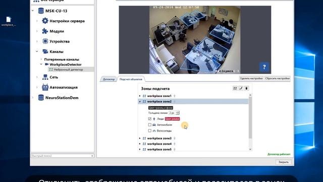Select the workplace zone4 row text
The width and height of the screenshot is (323, 182).
point(159,144)
